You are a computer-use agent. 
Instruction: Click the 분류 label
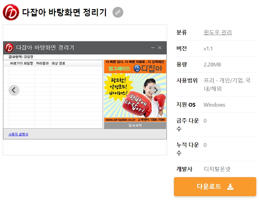tap(181, 32)
